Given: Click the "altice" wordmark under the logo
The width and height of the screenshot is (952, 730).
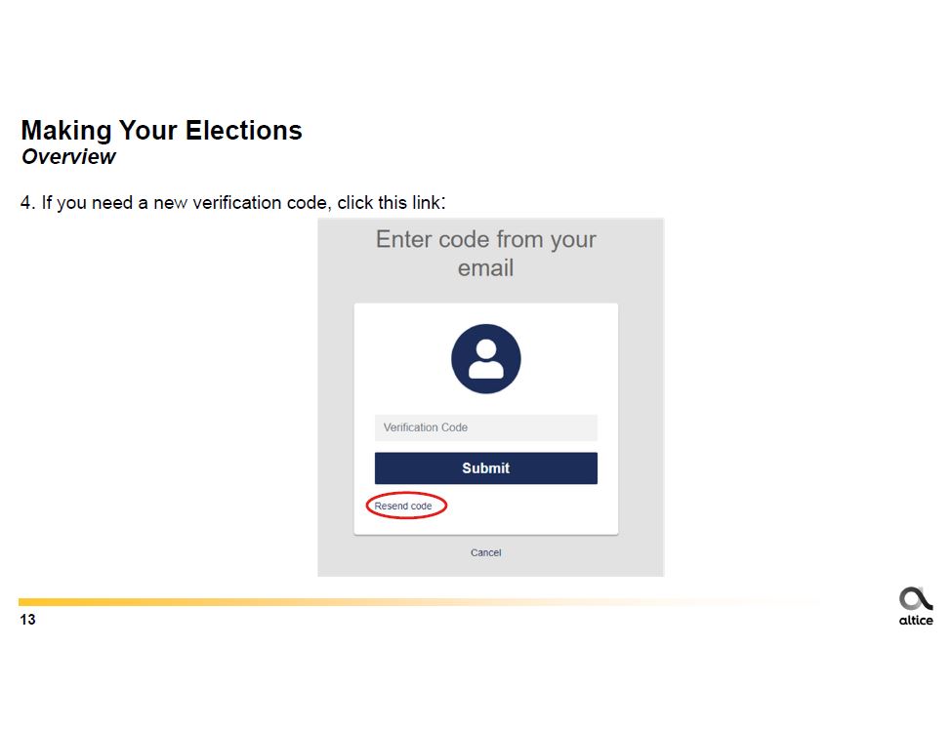Looking at the screenshot, I should click(x=915, y=621).
